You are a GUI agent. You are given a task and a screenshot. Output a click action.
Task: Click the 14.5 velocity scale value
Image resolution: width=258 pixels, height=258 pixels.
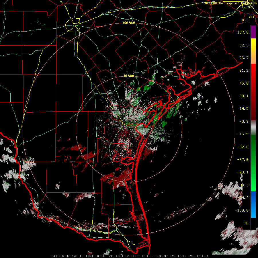[244, 109]
